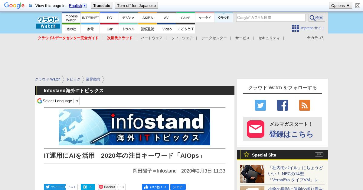Open the RSS feed icon
This screenshot has height=190, width=363.
[x=305, y=105]
